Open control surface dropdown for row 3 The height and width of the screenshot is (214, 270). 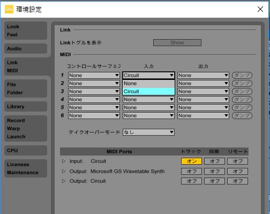[x=94, y=91]
